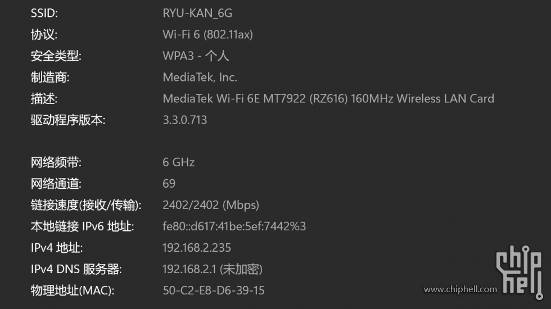Select the MediaTek, Inc. manufacturer text

200,78
